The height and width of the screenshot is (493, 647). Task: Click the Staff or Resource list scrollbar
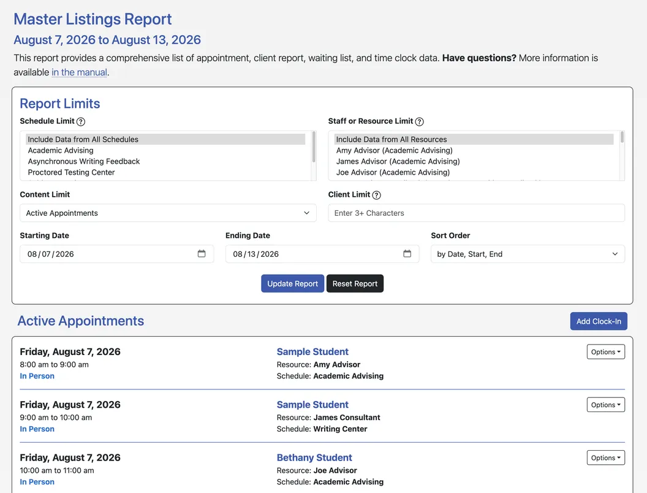[622, 137]
